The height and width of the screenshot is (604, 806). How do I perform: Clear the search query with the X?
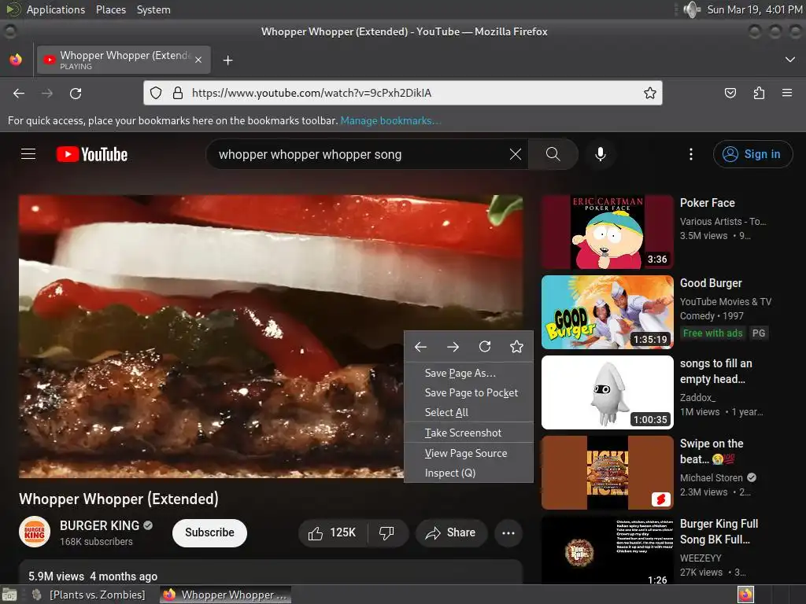pos(515,154)
